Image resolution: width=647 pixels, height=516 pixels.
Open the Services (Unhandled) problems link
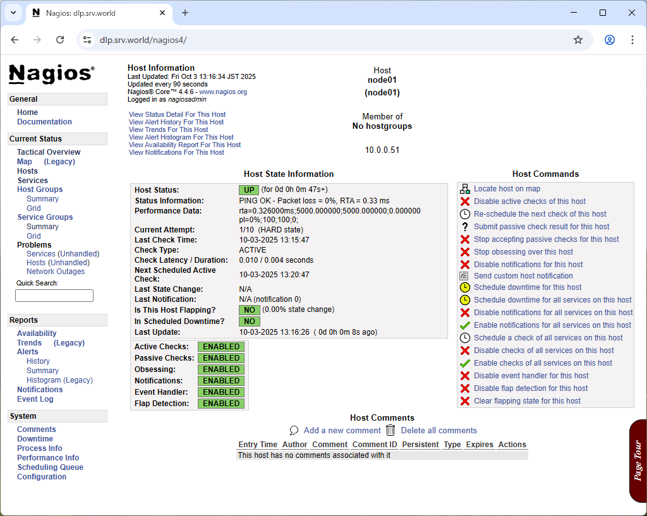pyautogui.click(x=63, y=253)
